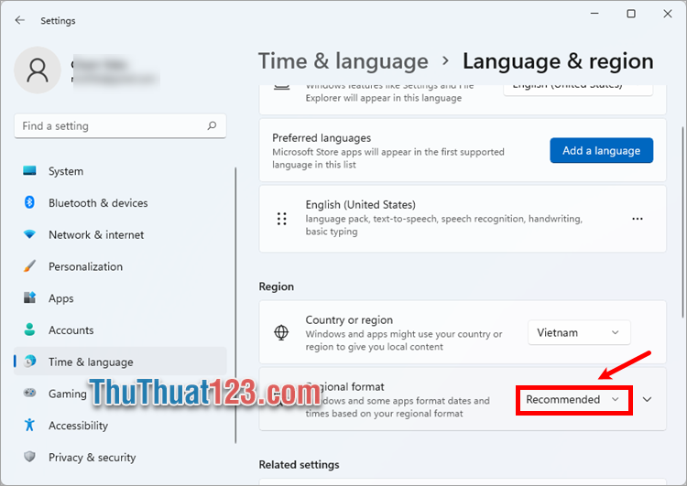Click the search magnifier icon
687x486 pixels.
click(213, 126)
